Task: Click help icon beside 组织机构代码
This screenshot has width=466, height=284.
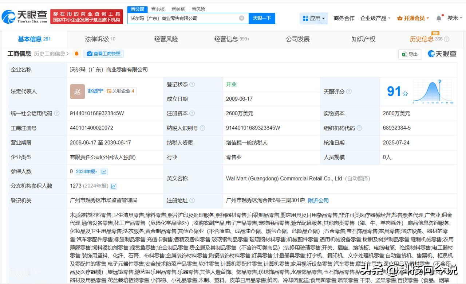Action: [x=359, y=128]
